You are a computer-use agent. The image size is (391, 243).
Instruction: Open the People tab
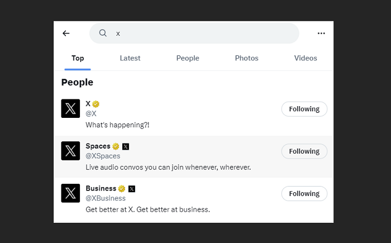pyautogui.click(x=188, y=58)
